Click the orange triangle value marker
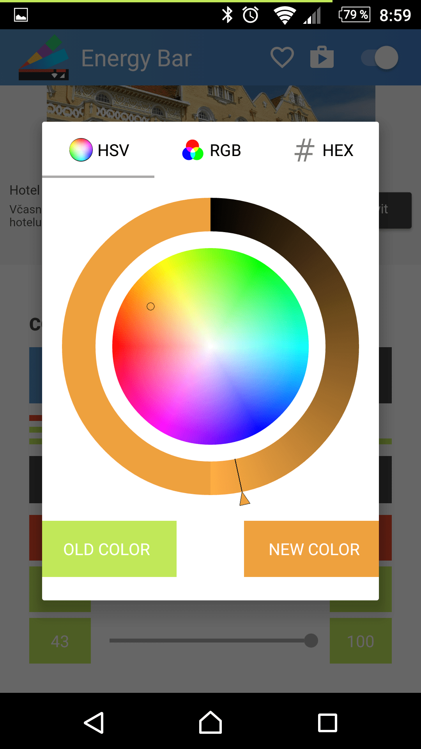The width and height of the screenshot is (421, 749). 244,499
